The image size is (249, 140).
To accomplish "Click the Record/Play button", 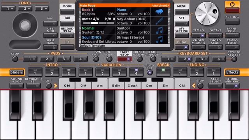I will pos(67,35).
